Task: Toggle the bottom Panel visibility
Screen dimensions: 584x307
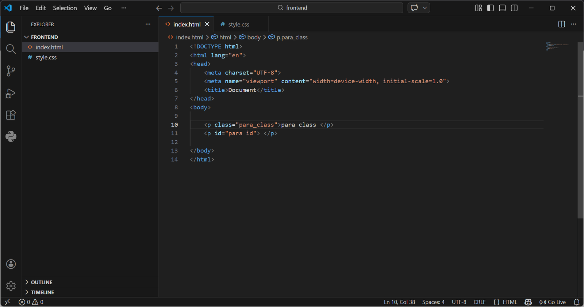Action: pos(502,8)
